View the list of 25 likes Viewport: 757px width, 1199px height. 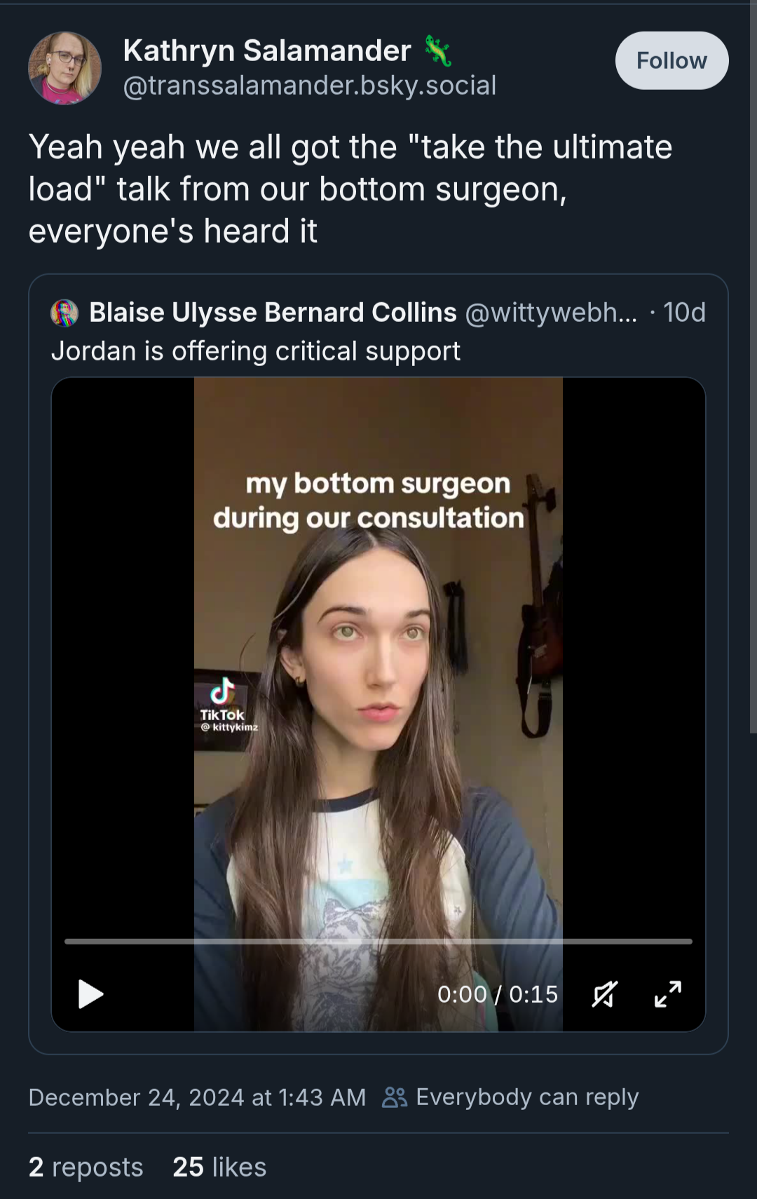(x=219, y=1167)
